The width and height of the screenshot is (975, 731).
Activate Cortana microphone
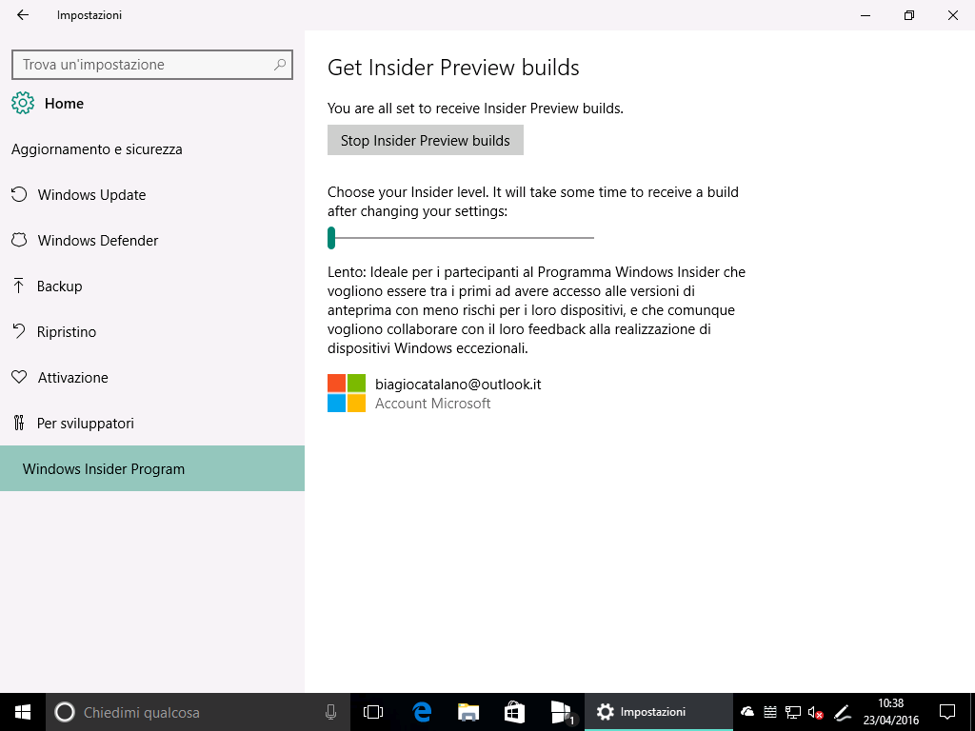(x=330, y=712)
